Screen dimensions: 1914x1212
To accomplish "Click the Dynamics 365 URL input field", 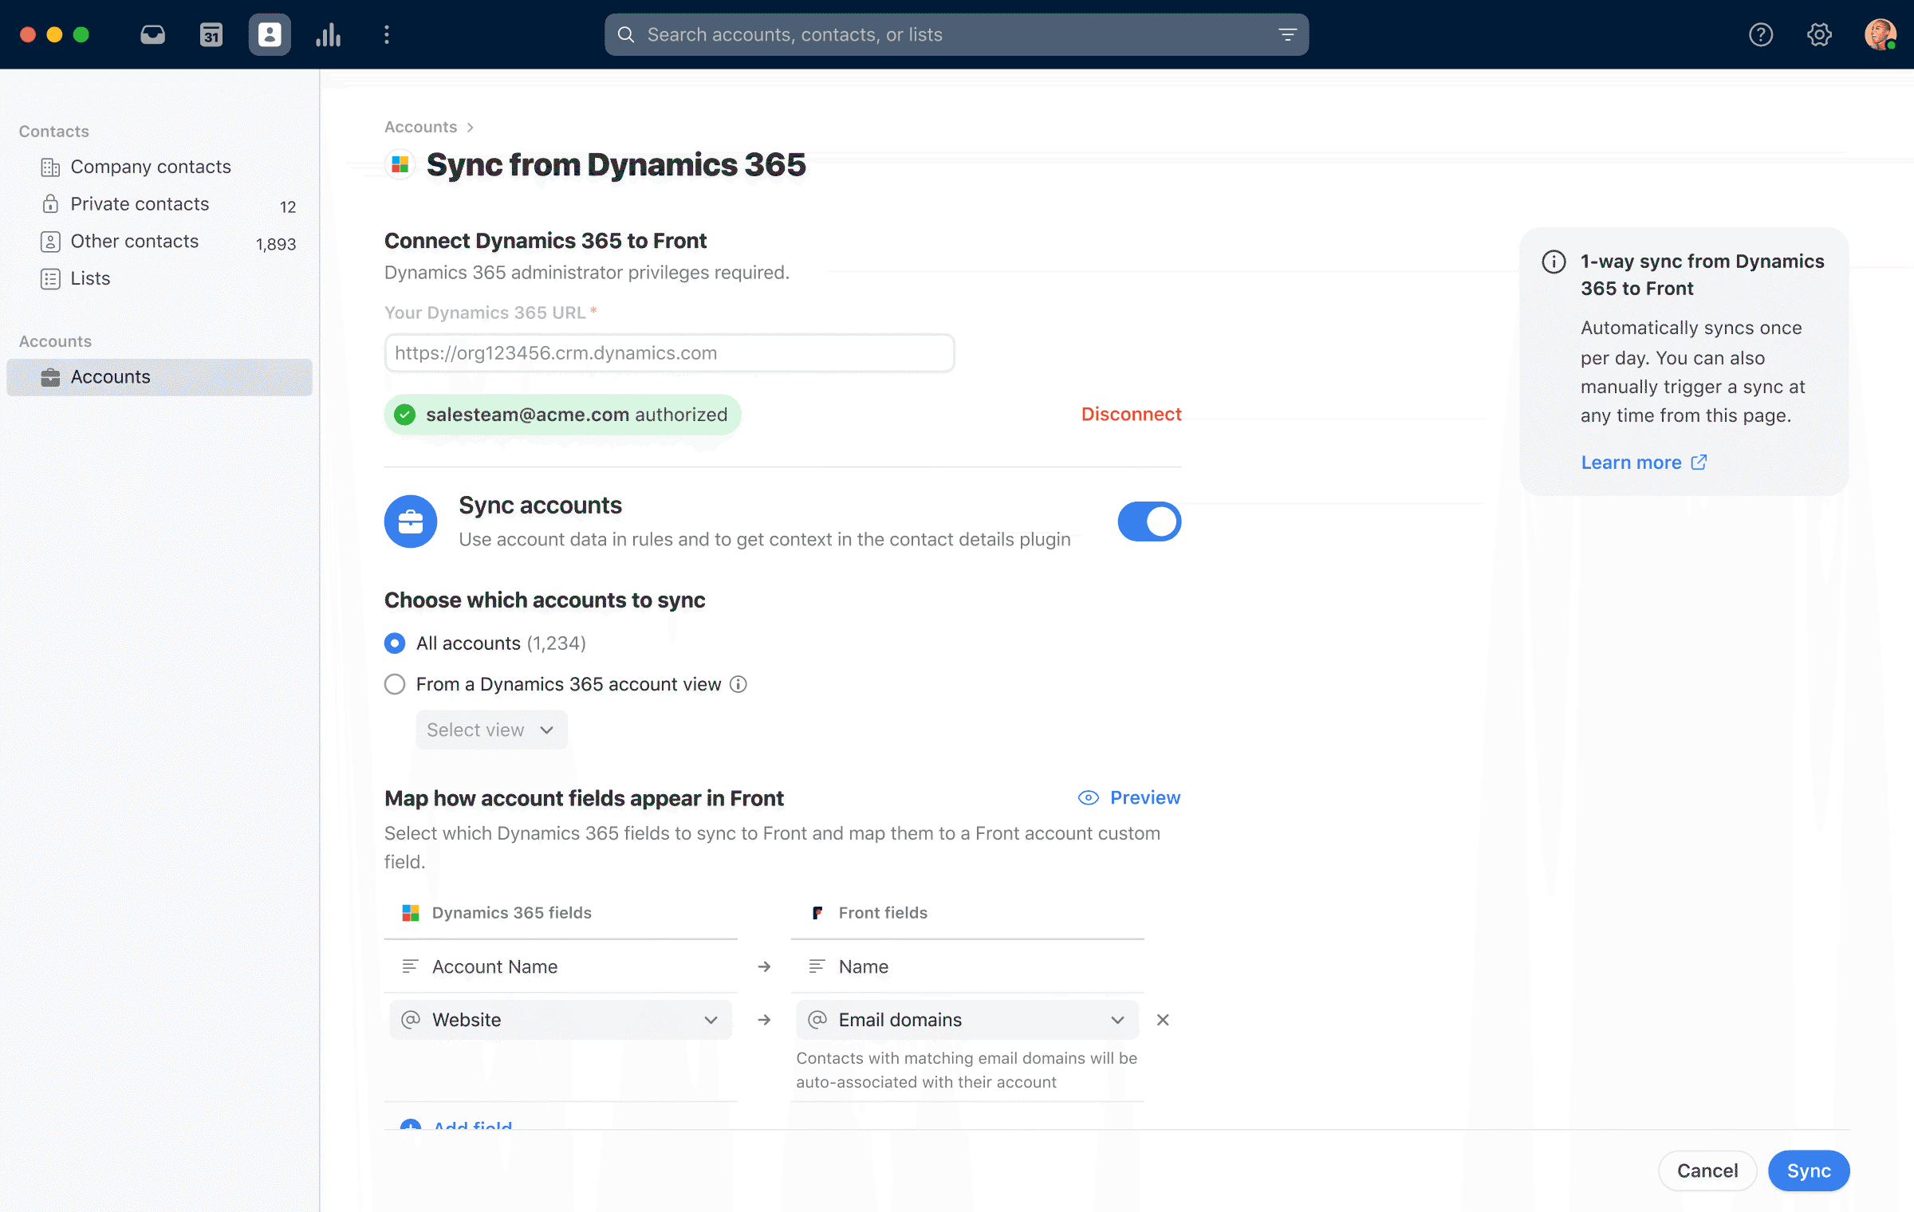I will [668, 352].
